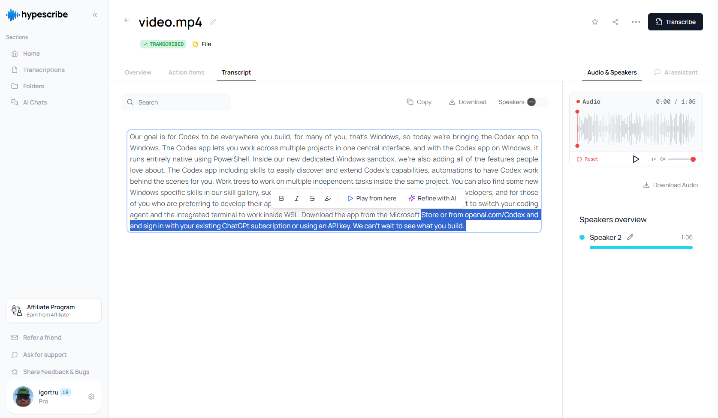Viewport: 718px width, 418px height.
Task: Open the share icon
Action: tap(615, 22)
